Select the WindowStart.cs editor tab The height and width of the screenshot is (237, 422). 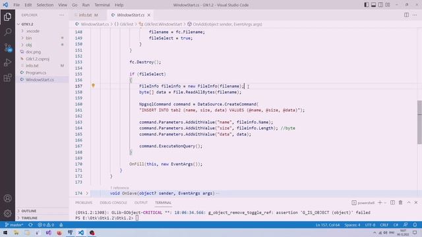(x=131, y=15)
